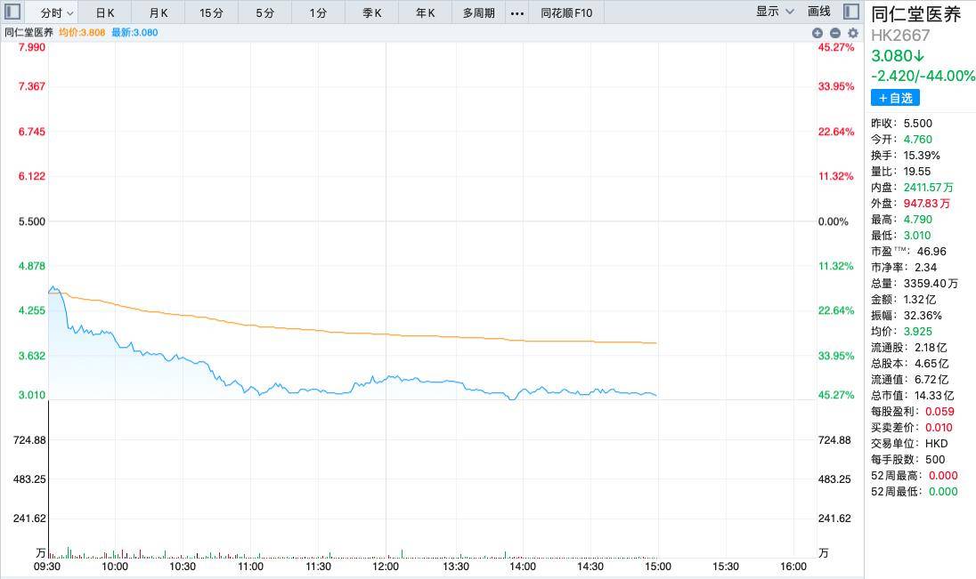Viewport: 976px width, 579px height.
Task: Click the 724.88 left volume axis label
Action: tap(30, 440)
